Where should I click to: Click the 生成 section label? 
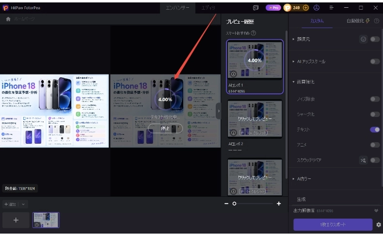pos(301,199)
